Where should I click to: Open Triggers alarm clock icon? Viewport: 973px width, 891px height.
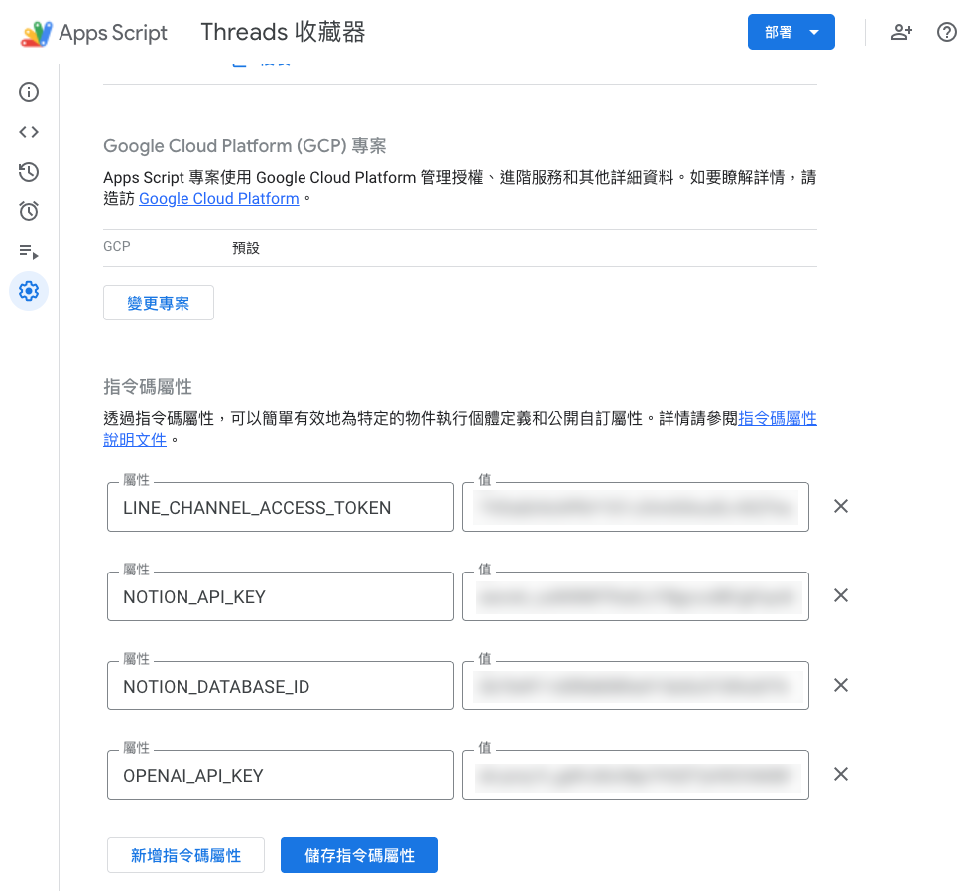(29, 211)
